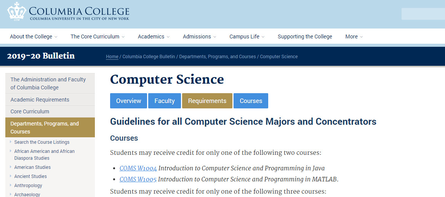Switch to the Overview tab
The image size is (445, 197).
(128, 101)
